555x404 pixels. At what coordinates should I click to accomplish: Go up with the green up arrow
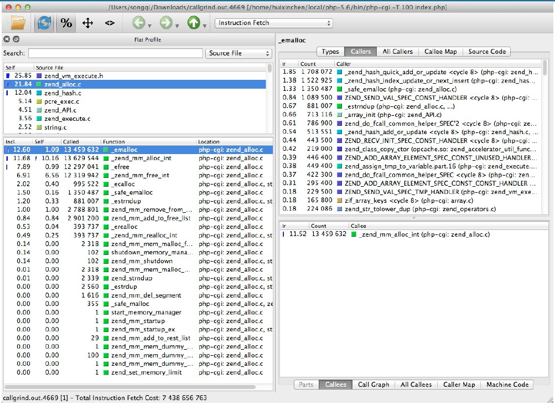coord(193,23)
